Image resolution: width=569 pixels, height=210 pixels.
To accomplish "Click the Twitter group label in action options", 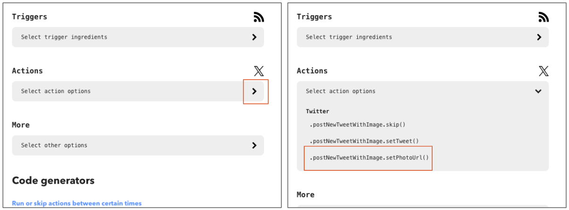I will [x=317, y=111].
